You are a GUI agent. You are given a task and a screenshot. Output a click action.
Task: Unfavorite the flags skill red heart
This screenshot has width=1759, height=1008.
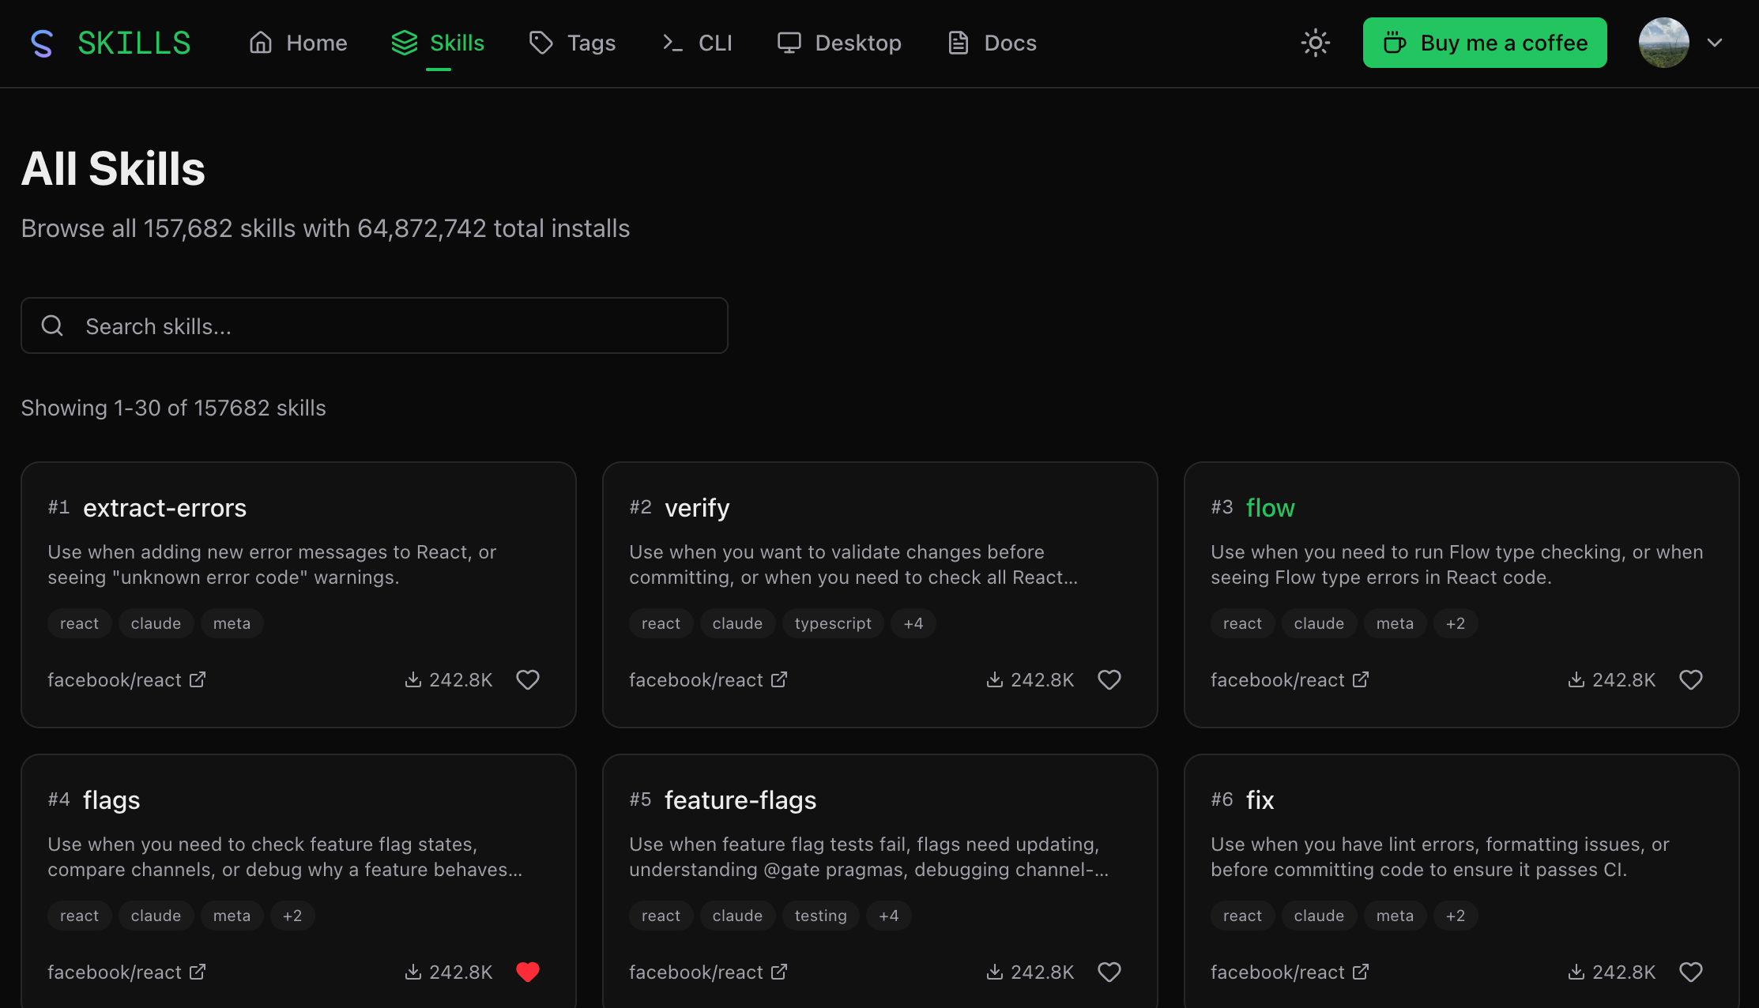[528, 972]
